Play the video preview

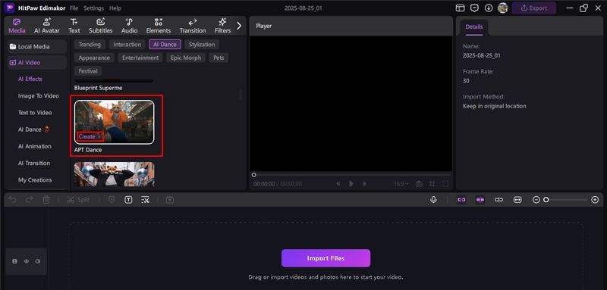pyautogui.click(x=351, y=184)
